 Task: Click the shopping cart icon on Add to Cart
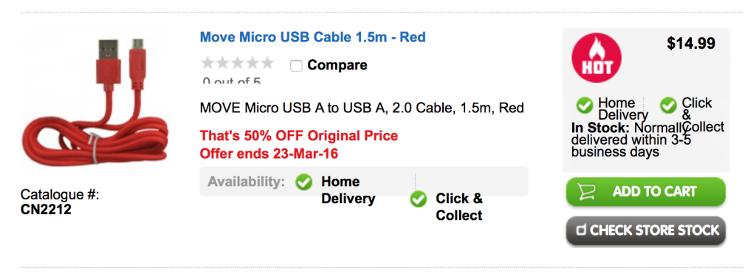click(585, 191)
